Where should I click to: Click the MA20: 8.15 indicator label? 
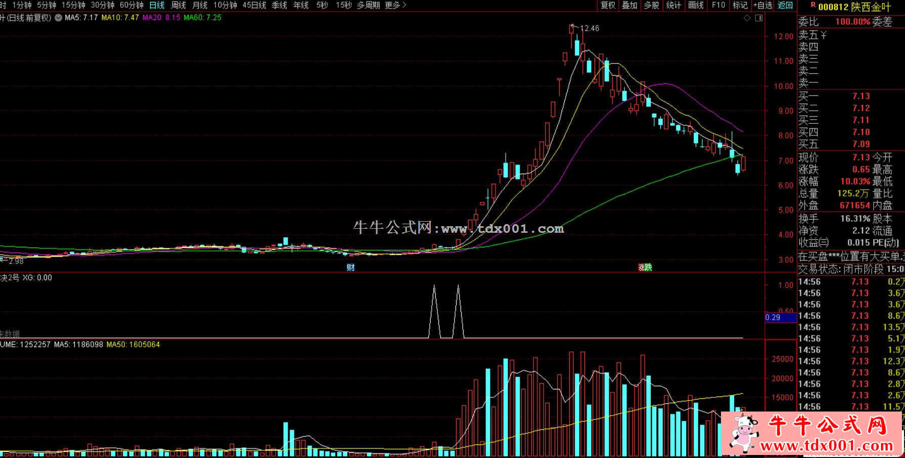pos(161,18)
